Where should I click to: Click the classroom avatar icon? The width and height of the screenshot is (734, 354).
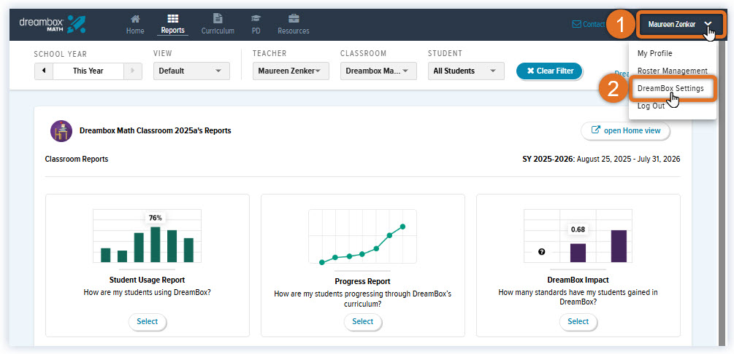coord(61,131)
